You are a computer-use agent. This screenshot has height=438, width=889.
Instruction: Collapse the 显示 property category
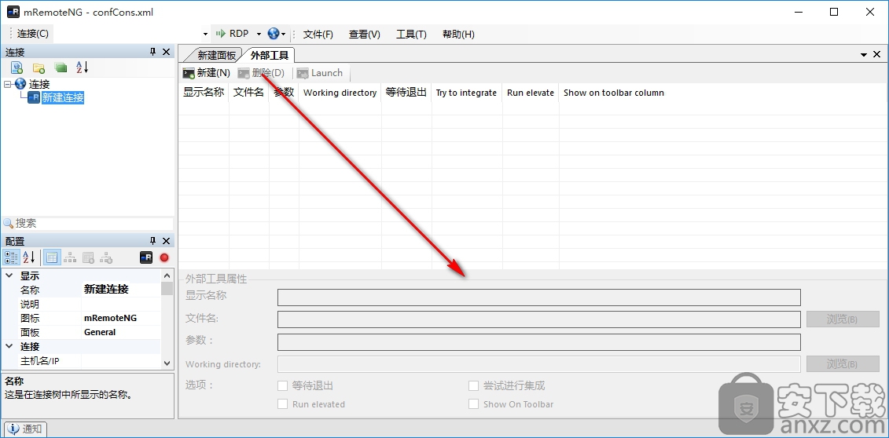(9, 276)
